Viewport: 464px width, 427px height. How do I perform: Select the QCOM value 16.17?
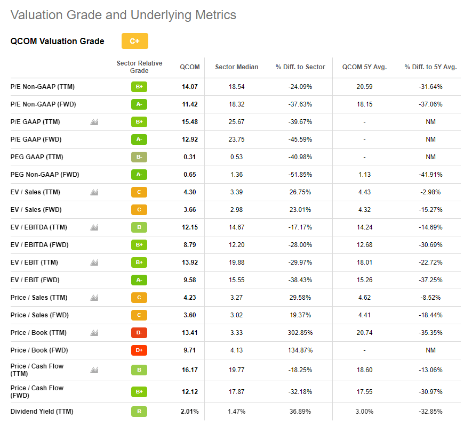190,370
